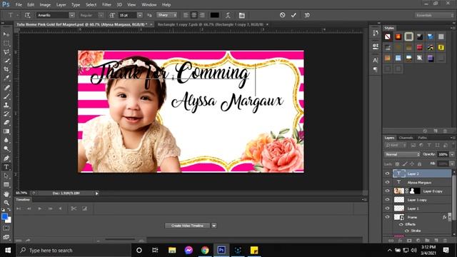Select the Eyedropper tool

click(6, 78)
